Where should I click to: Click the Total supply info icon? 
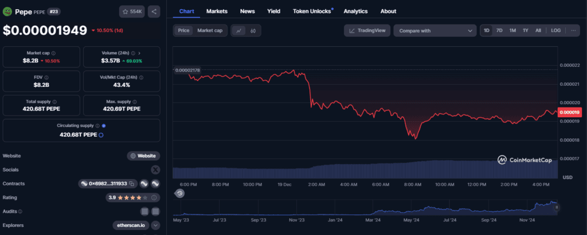click(54, 102)
